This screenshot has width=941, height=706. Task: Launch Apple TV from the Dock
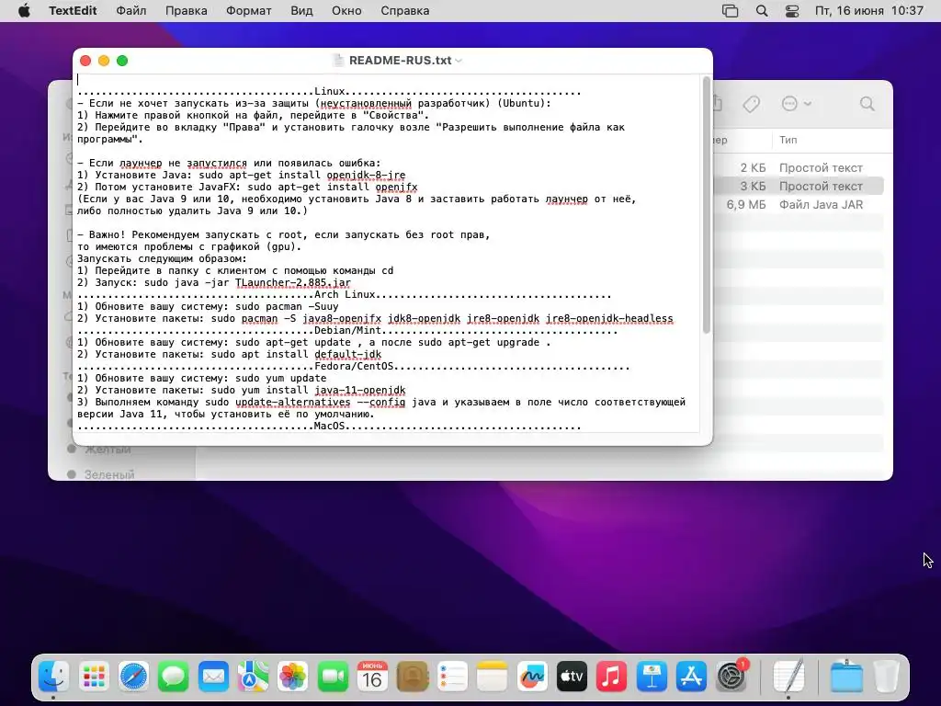click(572, 676)
